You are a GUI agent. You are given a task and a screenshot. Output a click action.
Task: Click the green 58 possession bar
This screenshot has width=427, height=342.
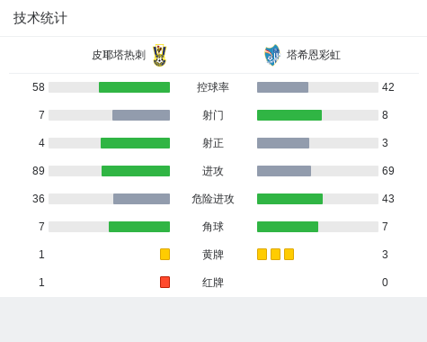[134, 87]
